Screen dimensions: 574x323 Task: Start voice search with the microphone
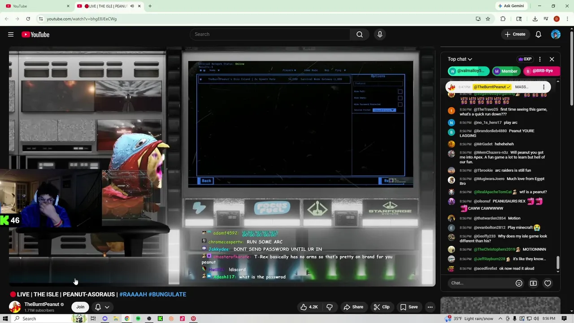click(380, 35)
